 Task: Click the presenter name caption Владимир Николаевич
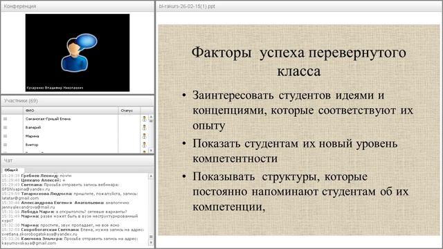pos(55,88)
